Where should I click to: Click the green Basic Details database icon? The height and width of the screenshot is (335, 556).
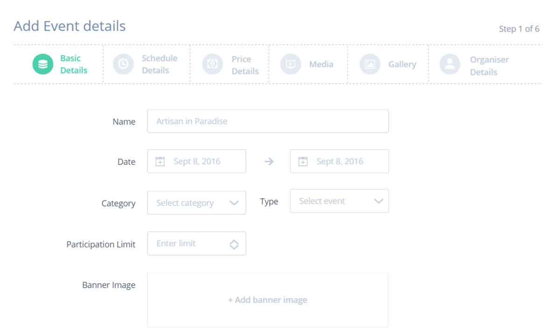(43, 64)
